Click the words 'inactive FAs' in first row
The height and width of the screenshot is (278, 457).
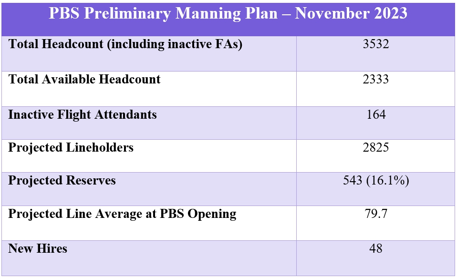(x=205, y=45)
